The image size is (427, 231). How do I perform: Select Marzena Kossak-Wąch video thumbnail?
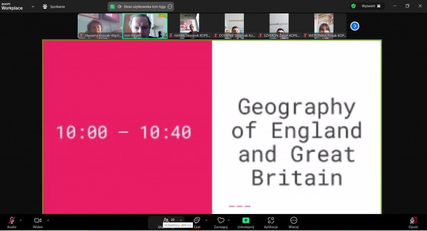(100, 26)
